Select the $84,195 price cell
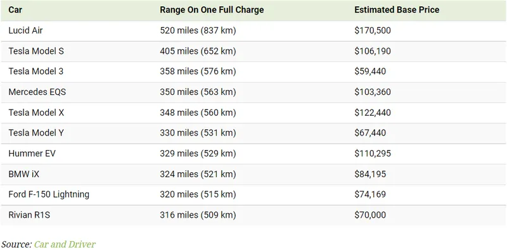Image resolution: width=507 pixels, height=250 pixels. [370, 174]
